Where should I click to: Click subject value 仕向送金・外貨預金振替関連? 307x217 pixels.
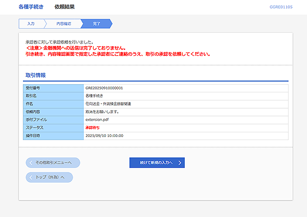pos(108,104)
